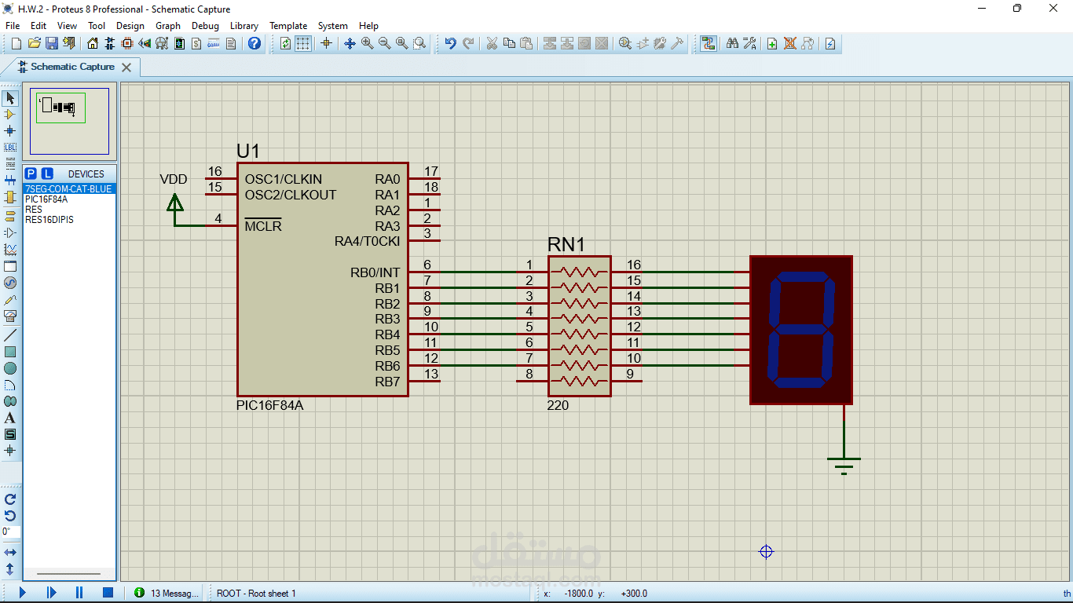Rotate clockwise with the sidebar button

coord(10,499)
